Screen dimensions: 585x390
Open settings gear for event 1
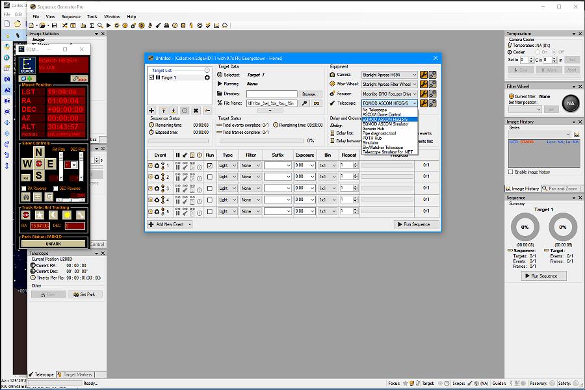(x=157, y=165)
